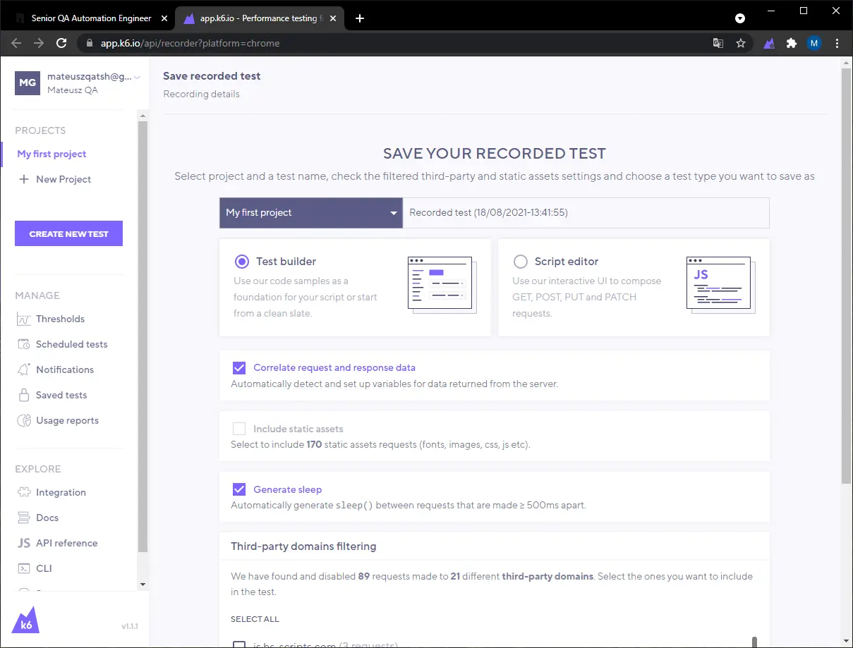The width and height of the screenshot is (853, 648).
Task: Enable the Include static assets checkbox
Action: (239, 429)
